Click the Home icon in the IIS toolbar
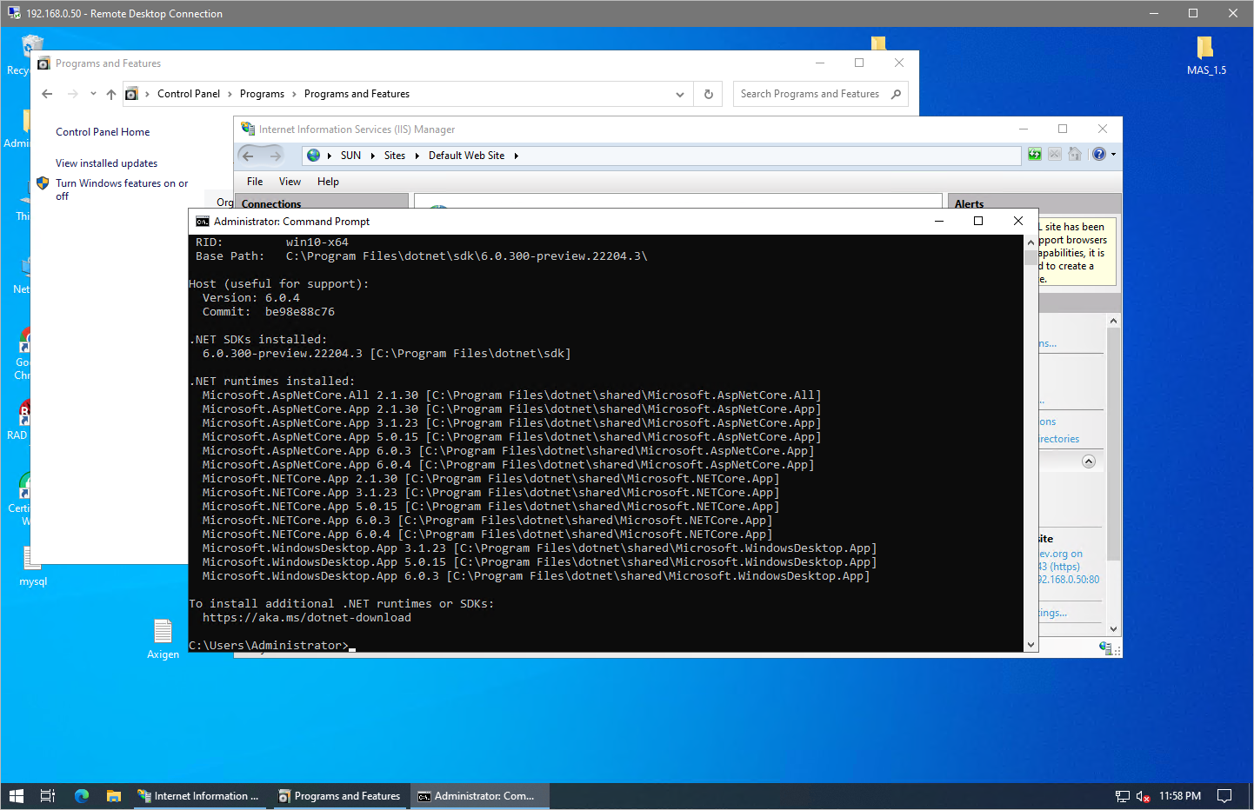The width and height of the screenshot is (1254, 810). click(x=1075, y=153)
